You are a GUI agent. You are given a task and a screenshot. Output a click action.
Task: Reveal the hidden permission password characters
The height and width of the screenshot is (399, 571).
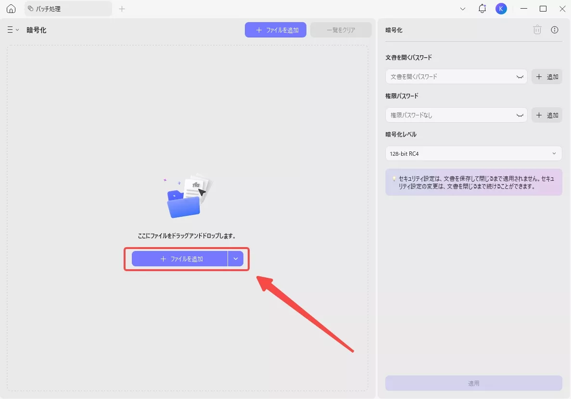click(x=519, y=115)
